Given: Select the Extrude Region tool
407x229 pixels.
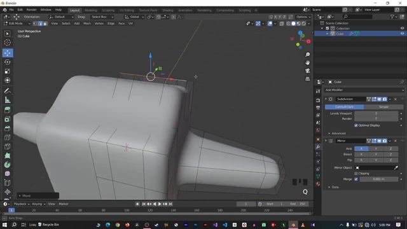Looking at the screenshot, I should (8, 110).
